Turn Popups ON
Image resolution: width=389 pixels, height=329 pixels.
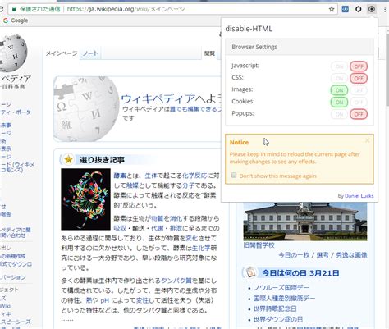339,114
